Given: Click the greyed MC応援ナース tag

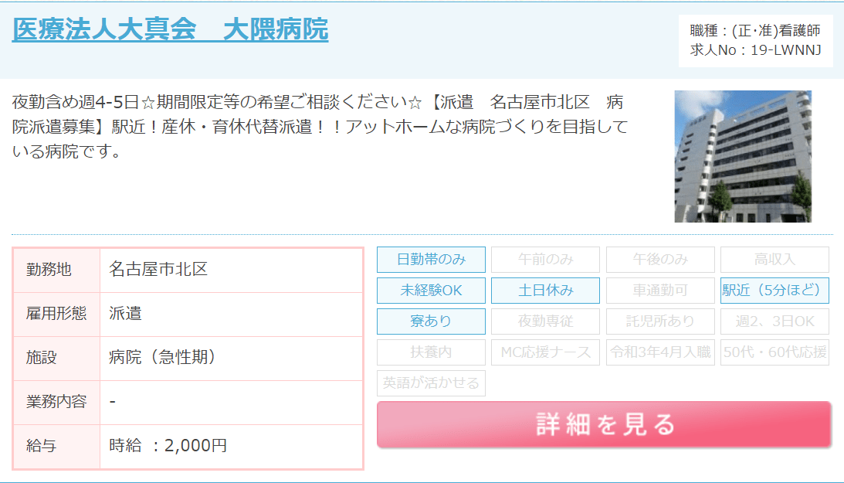Looking at the screenshot, I should pyautogui.click(x=545, y=352).
